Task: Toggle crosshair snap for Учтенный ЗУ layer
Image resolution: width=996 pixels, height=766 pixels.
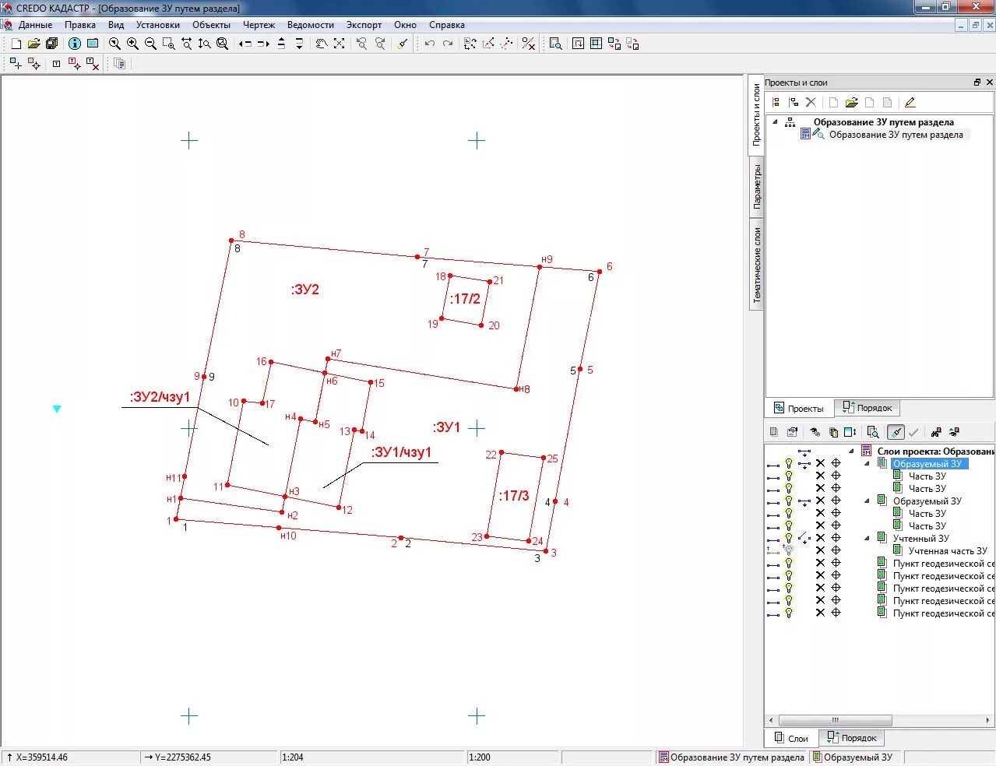Action: [836, 538]
